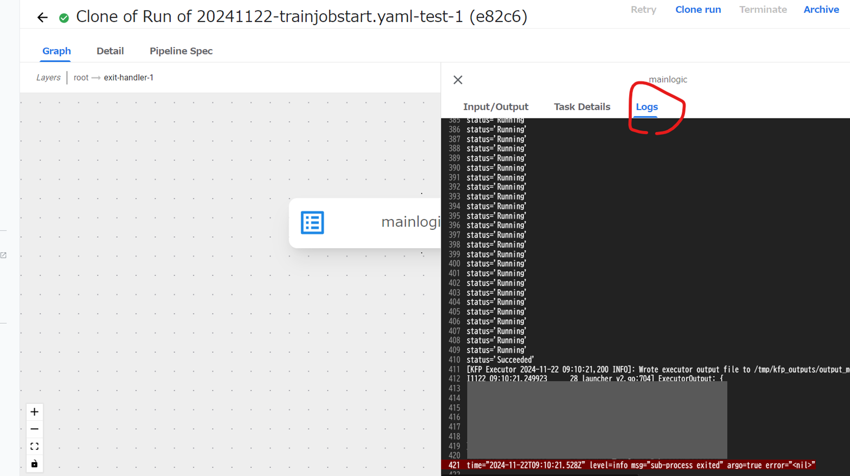850x476 pixels.
Task: Select root in the Layers breadcrumb
Action: pos(81,77)
